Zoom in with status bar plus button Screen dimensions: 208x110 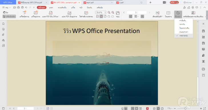tap(201, 108)
